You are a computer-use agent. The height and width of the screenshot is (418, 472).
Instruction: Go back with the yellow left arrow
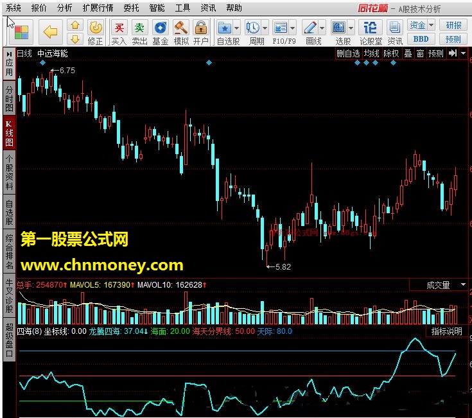click(x=50, y=32)
